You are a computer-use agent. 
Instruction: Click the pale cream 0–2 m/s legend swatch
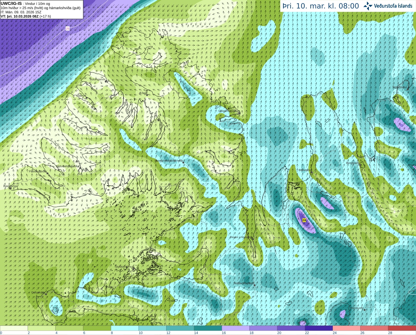click(x=14, y=328)
